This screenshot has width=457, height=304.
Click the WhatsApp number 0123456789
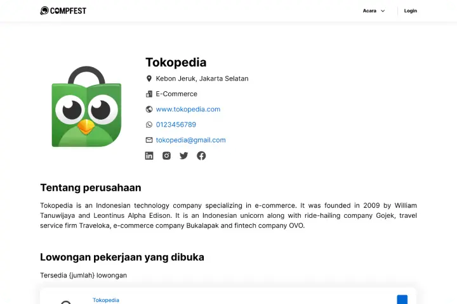pos(176,125)
